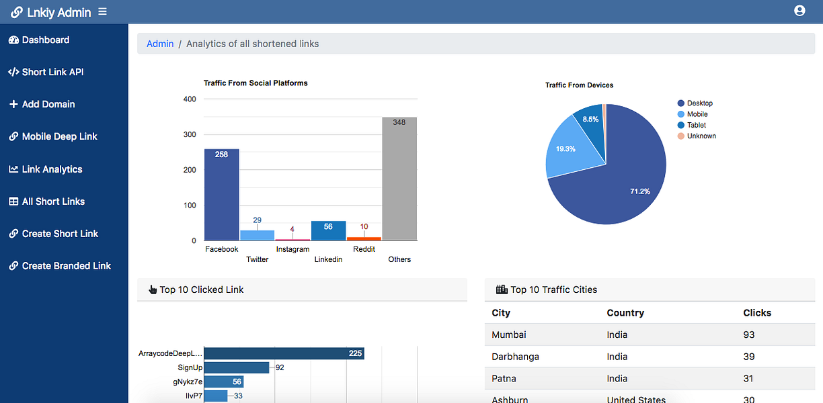Open the user account icon
This screenshot has height=403, width=823.
pos(799,11)
